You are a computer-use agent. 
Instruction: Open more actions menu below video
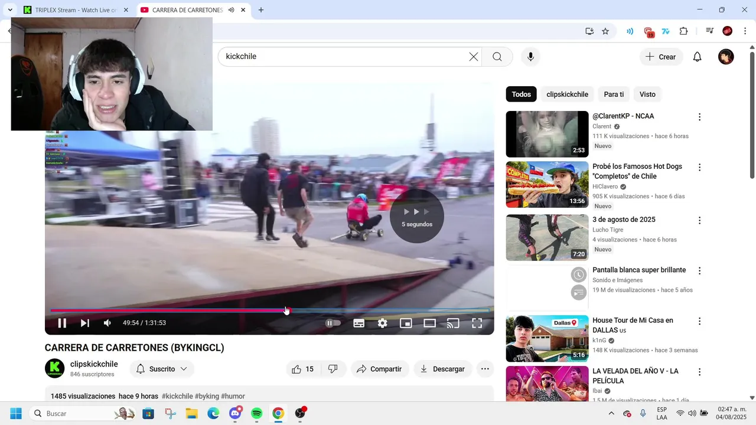pyautogui.click(x=485, y=369)
